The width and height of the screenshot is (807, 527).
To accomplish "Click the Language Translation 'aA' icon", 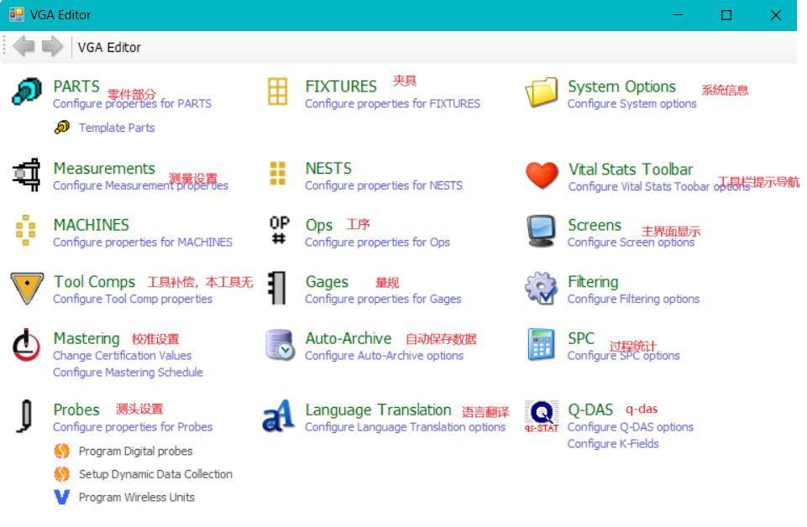I will click(279, 416).
